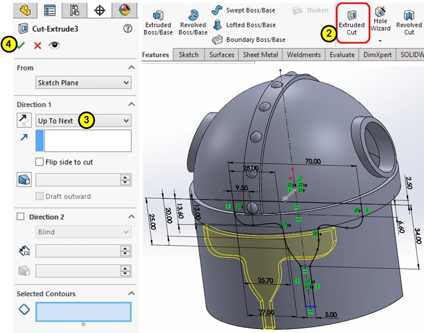Select the Revolved Boss/Base tool
The width and height of the screenshot is (424, 333).
point(193,23)
